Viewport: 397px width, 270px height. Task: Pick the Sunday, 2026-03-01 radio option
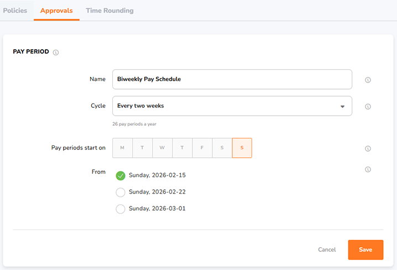121,209
